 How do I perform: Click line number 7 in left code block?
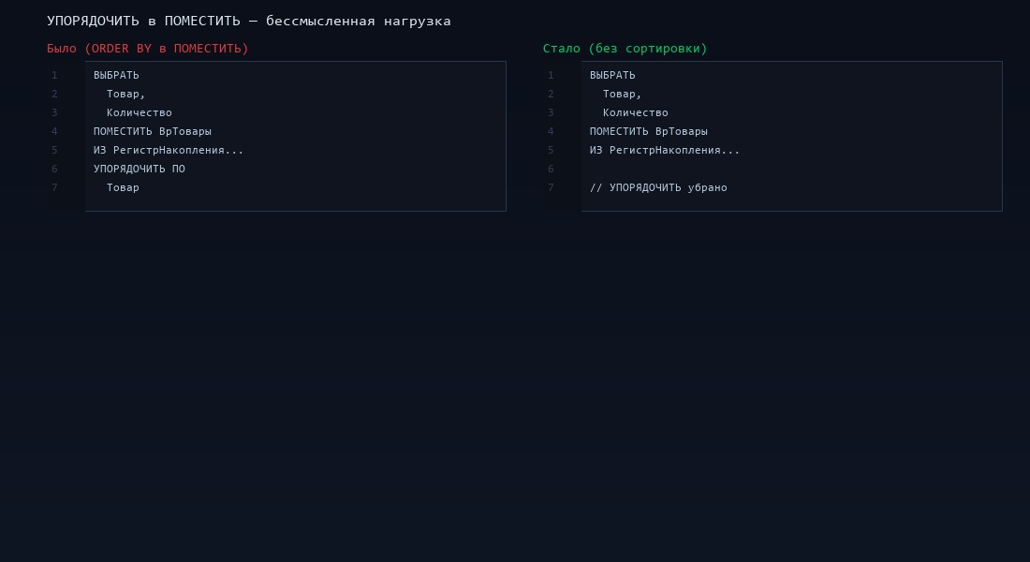(54, 187)
